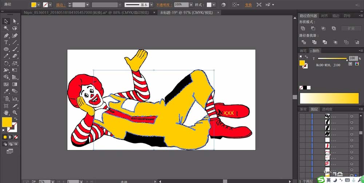Select the Type tool

point(6,42)
